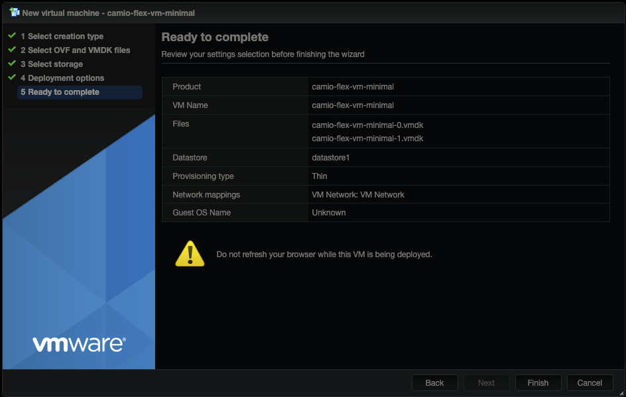626x397 pixels.
Task: Click green checkmark beside Select storage
Action: pyautogui.click(x=12, y=64)
